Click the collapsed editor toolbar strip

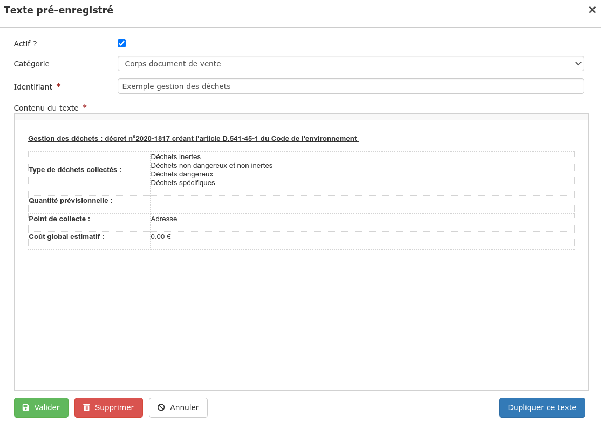pos(300,117)
